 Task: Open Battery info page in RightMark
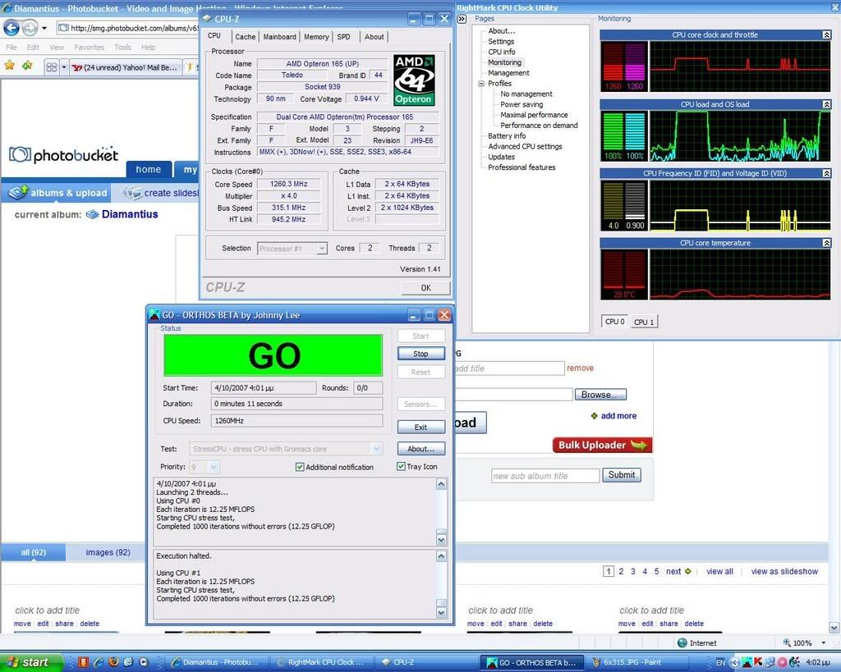(507, 136)
